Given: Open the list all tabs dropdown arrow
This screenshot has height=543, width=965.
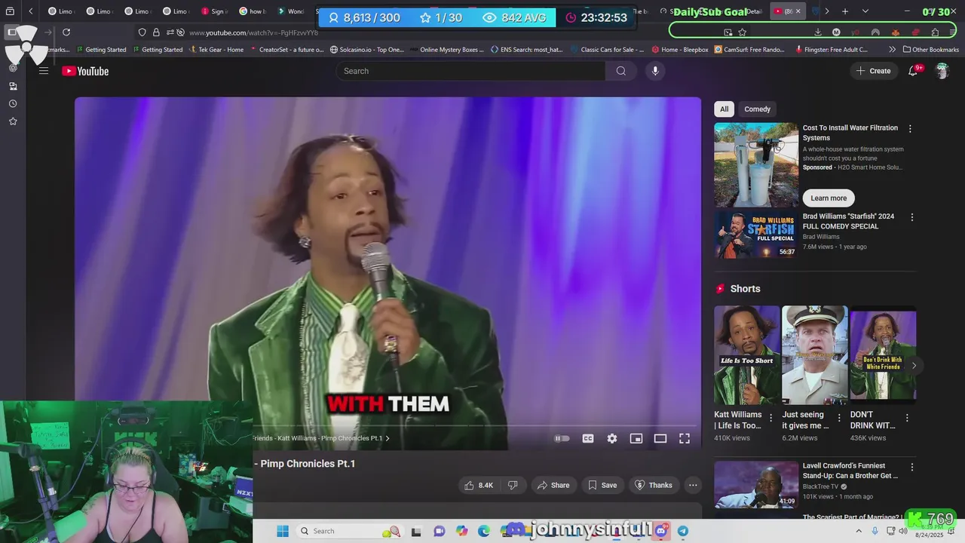Looking at the screenshot, I should tap(865, 11).
